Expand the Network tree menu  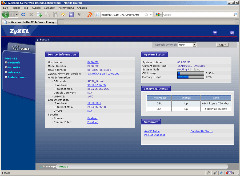point(6,62)
